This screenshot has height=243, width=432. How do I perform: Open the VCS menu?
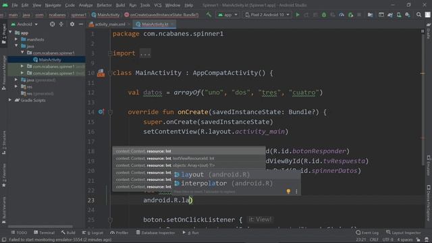pyautogui.click(x=158, y=5)
